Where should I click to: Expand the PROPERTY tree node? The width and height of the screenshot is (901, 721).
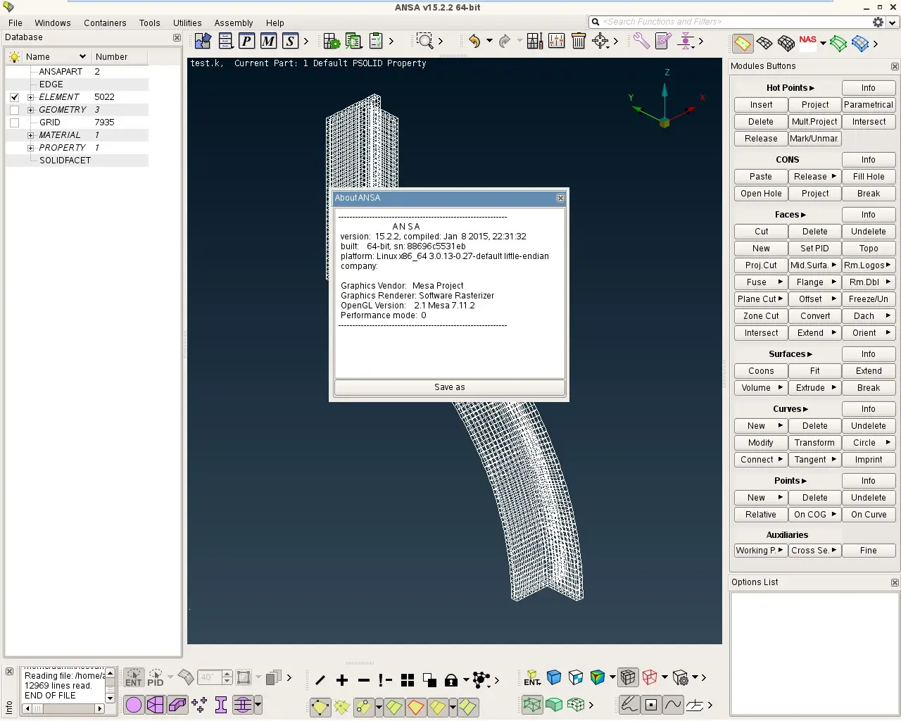coord(30,148)
